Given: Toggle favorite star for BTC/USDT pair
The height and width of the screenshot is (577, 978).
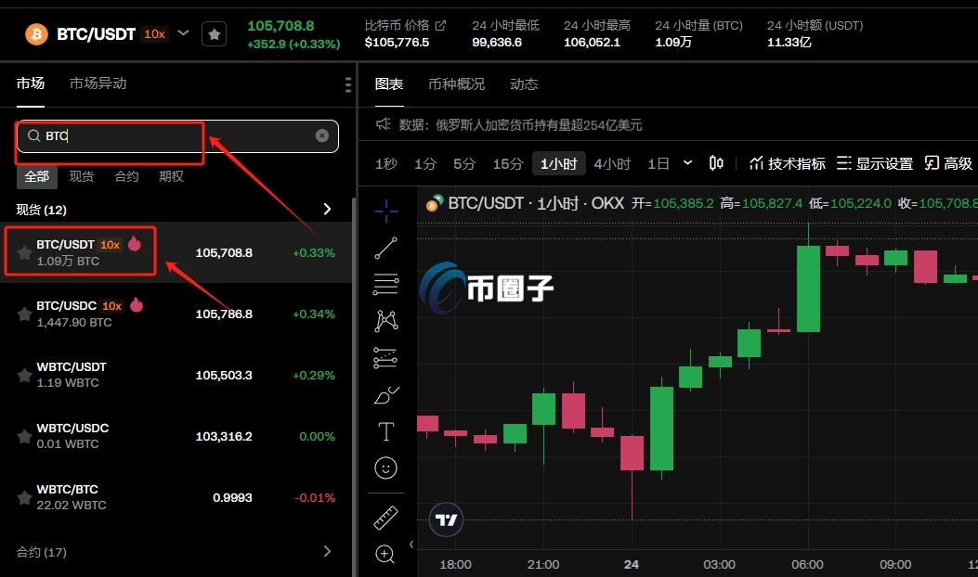Looking at the screenshot, I should (23, 251).
